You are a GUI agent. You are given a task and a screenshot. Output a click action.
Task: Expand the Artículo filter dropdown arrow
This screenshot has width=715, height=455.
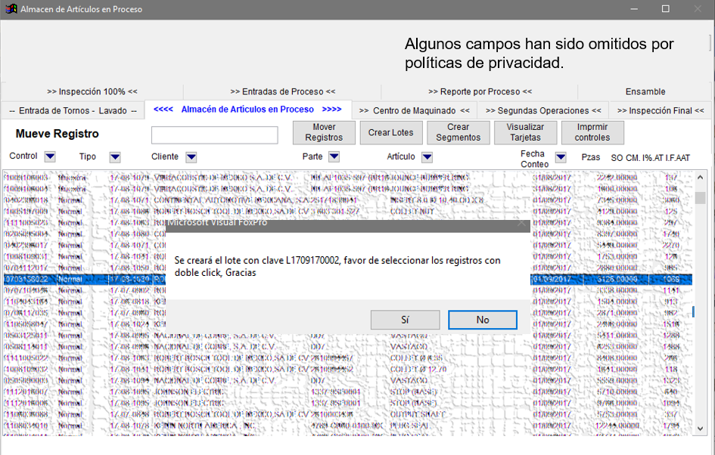click(427, 157)
